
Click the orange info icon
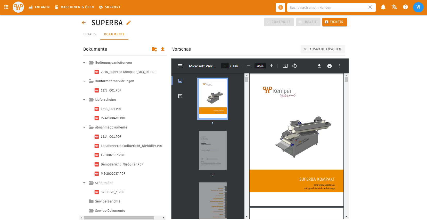pos(281,7)
